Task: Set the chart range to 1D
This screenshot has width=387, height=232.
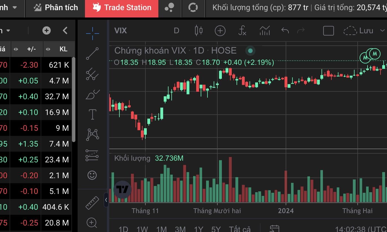Action: (123, 229)
